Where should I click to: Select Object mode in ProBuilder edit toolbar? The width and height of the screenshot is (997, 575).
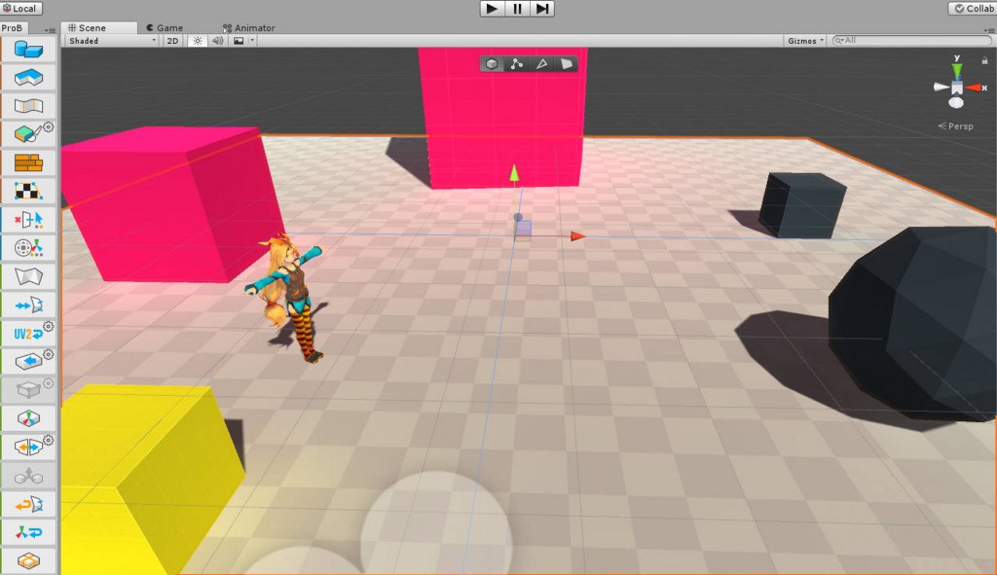(x=492, y=63)
